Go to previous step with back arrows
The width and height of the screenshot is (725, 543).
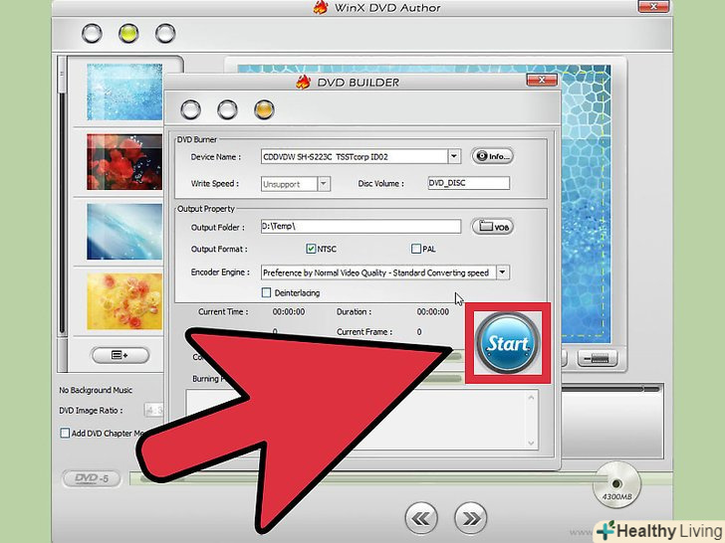tap(421, 518)
